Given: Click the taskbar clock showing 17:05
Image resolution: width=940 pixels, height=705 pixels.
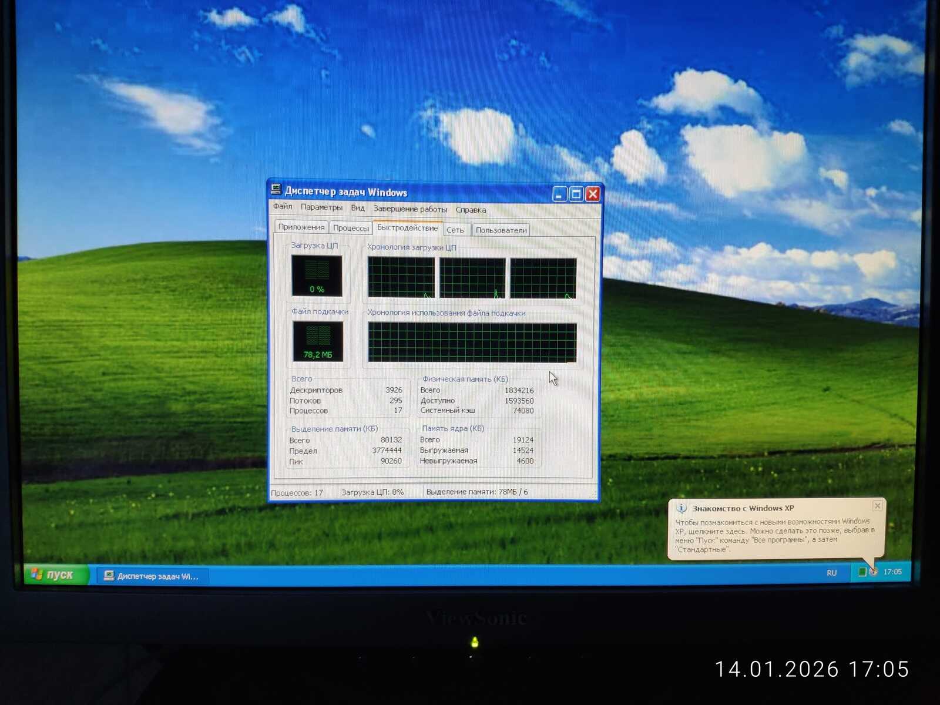Looking at the screenshot, I should pyautogui.click(x=892, y=572).
